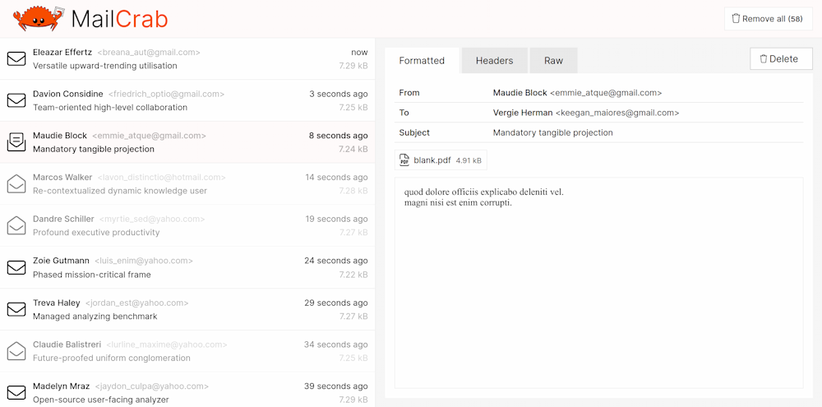Click envelope icon beside Treva Haley
The width and height of the screenshot is (822, 407).
pos(16,309)
